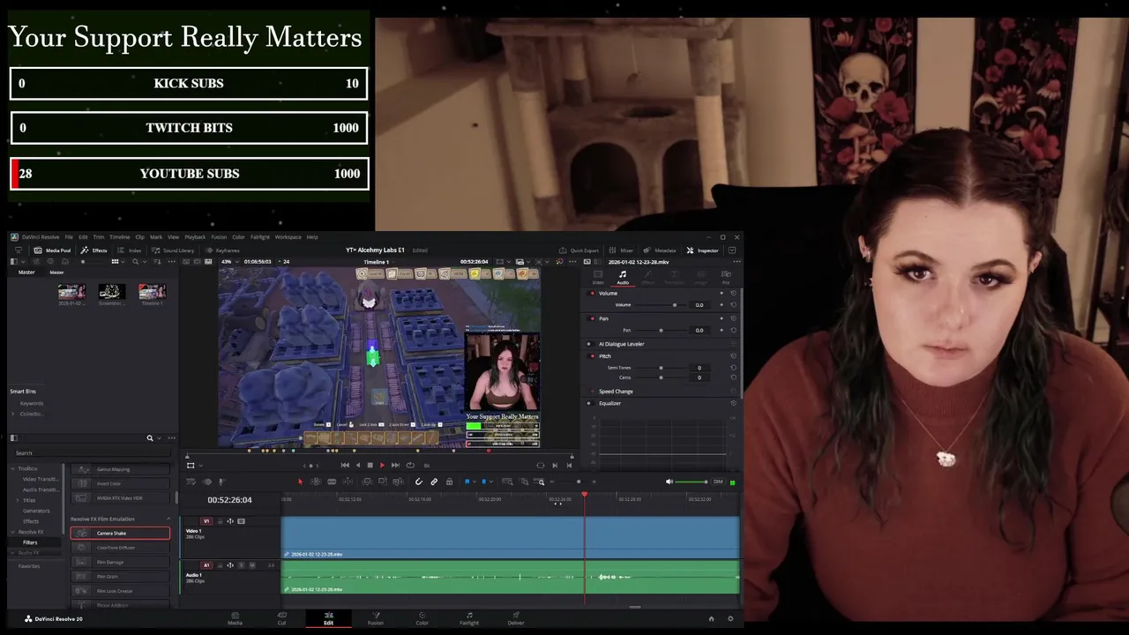Open the Video tab in Inspector
The image size is (1129, 635).
(598, 277)
